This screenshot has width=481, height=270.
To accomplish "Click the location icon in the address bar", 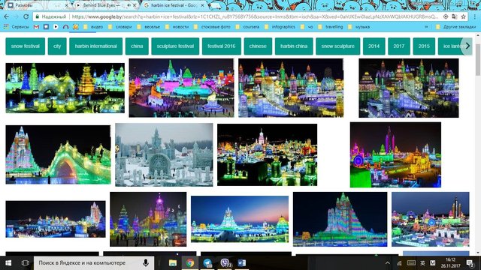I will pyautogui.click(x=446, y=16).
